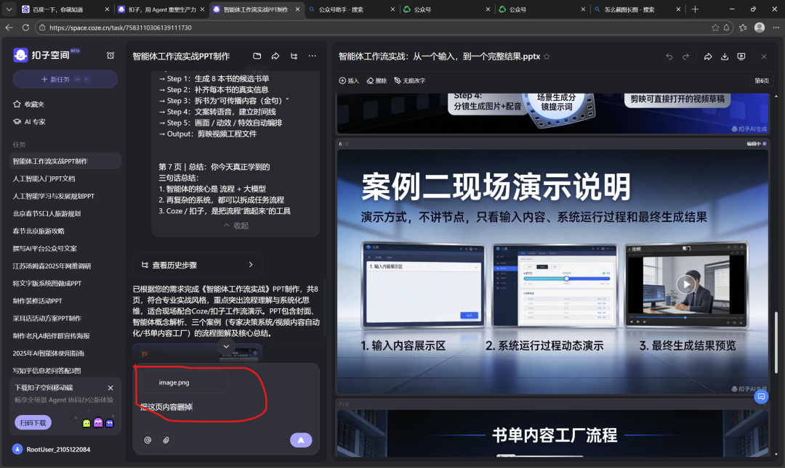
Task: Close the PPT preview panel
Action: click(x=764, y=57)
